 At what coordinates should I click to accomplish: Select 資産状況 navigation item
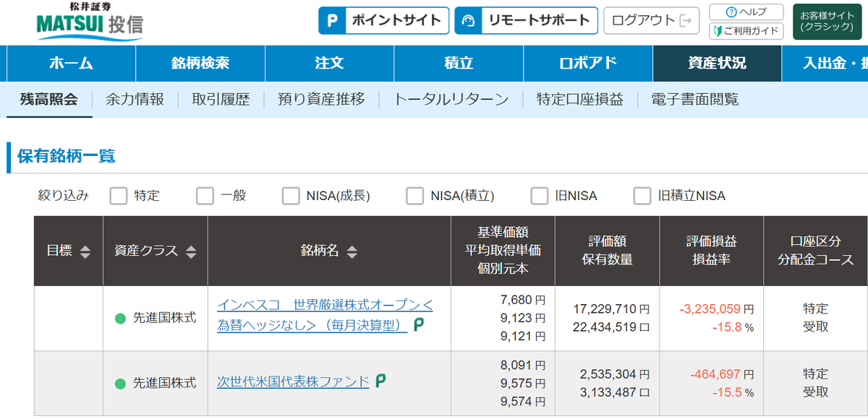pos(717,64)
